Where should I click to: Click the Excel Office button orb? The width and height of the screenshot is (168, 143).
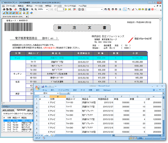[38, 88]
